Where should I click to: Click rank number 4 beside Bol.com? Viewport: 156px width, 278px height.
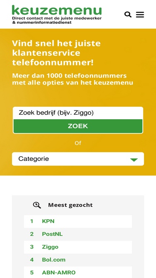click(32, 260)
